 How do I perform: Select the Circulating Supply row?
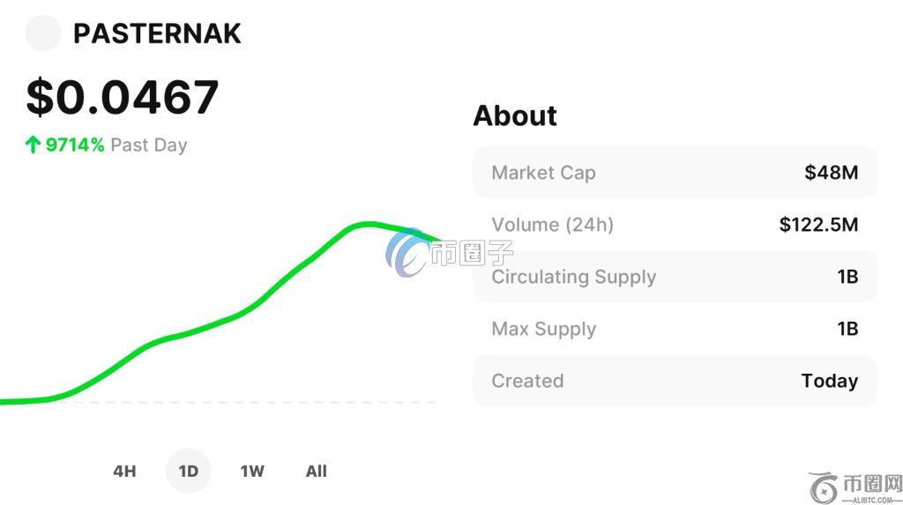click(x=675, y=277)
